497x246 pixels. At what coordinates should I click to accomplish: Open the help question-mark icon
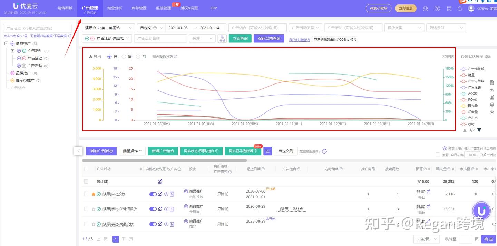pyautogui.click(x=437, y=8)
